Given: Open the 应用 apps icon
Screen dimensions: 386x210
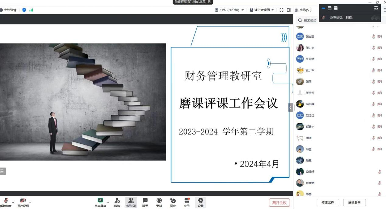Looking at the screenshot, I should click(187, 201).
